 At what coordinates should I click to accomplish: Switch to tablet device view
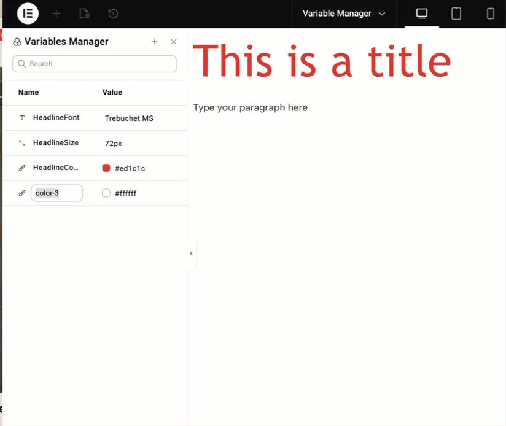[456, 14]
